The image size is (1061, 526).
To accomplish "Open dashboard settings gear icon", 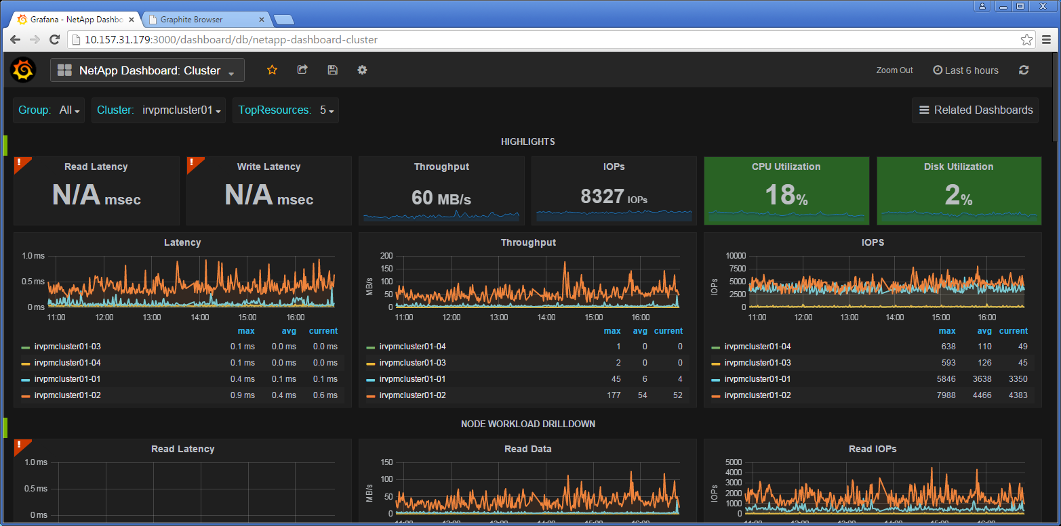I will tap(362, 70).
